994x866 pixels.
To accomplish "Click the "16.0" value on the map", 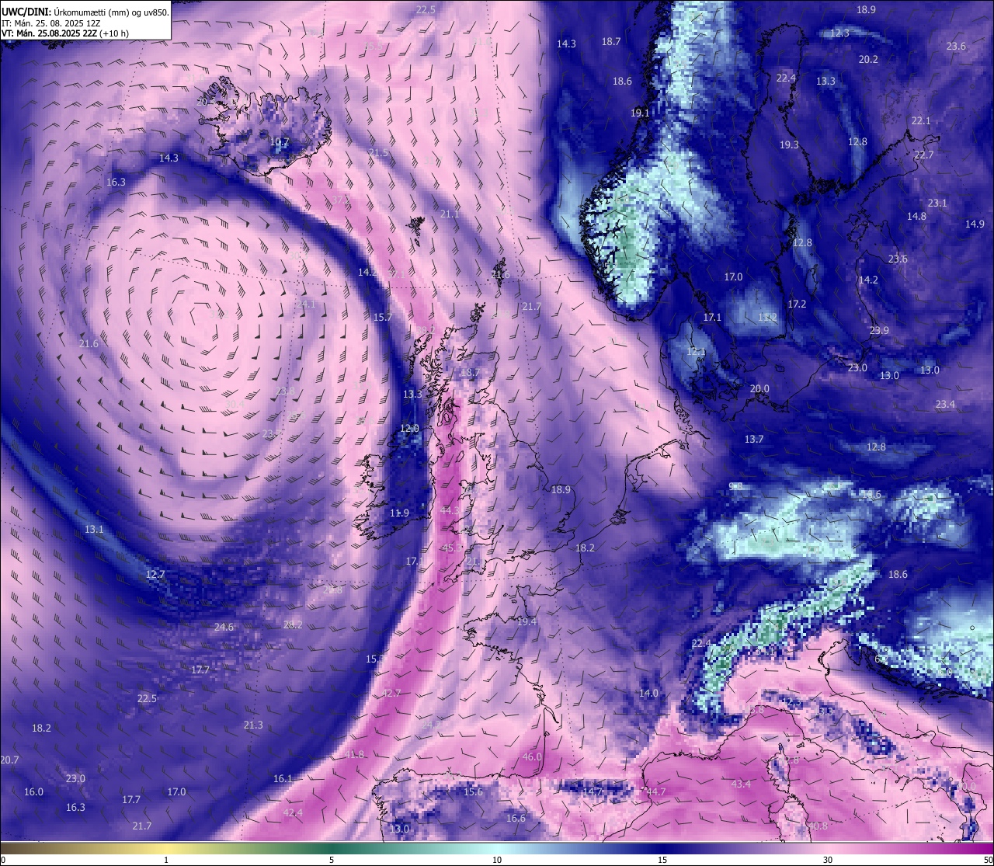I will point(33,791).
